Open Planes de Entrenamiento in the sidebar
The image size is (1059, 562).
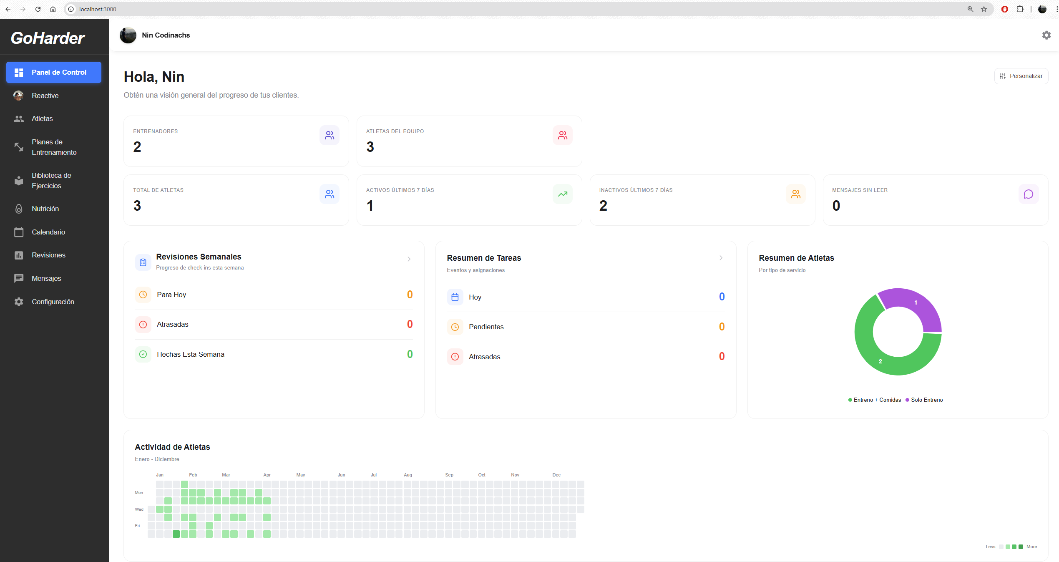(54, 147)
